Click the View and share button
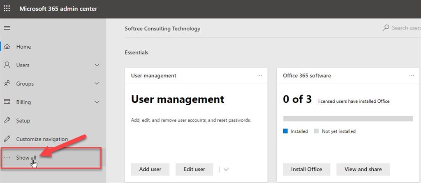 [x=363, y=169]
